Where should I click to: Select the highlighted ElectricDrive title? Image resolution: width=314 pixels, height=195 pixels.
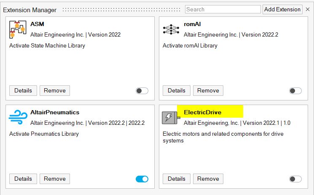point(203,112)
